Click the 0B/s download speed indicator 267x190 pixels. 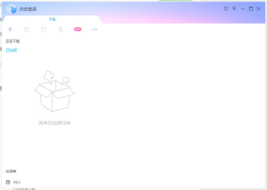click(17, 182)
